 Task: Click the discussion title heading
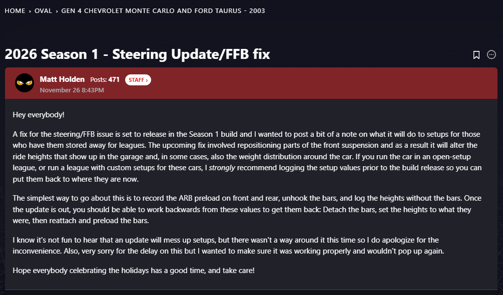click(138, 54)
